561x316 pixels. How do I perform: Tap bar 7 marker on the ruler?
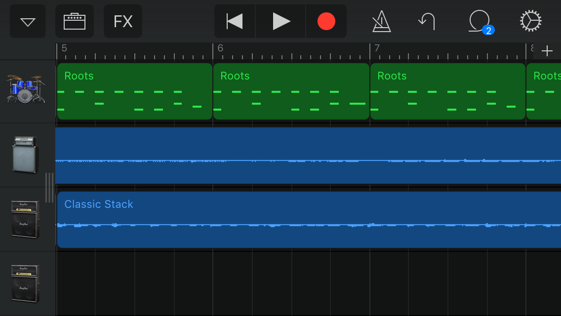(377, 48)
